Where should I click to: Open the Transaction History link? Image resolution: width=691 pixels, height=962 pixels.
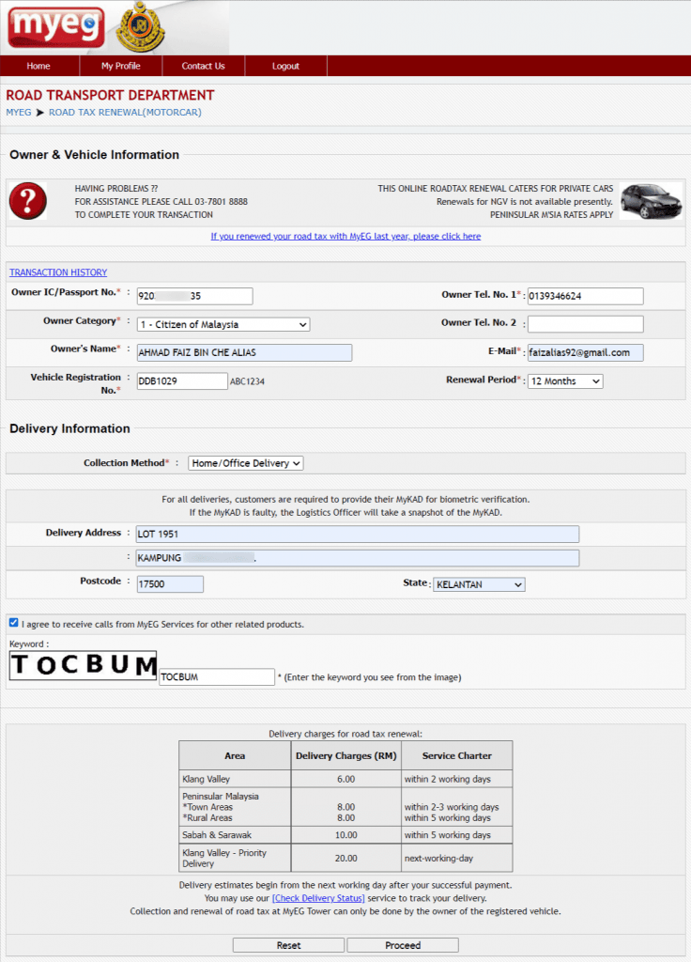pos(58,272)
